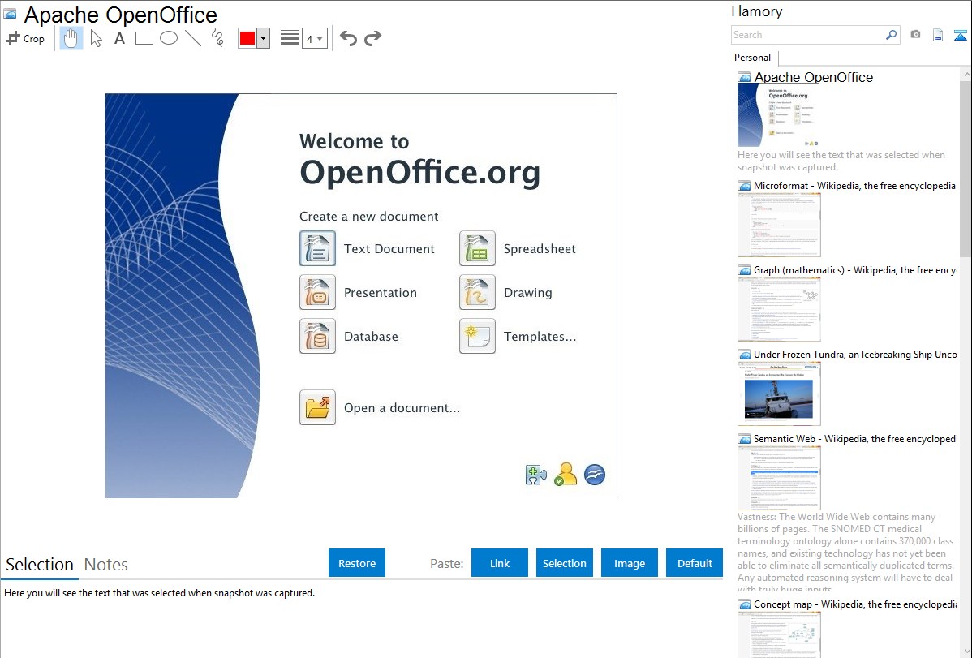Pick the rectangle shape tool
The height and width of the screenshot is (658, 972).
tap(144, 38)
